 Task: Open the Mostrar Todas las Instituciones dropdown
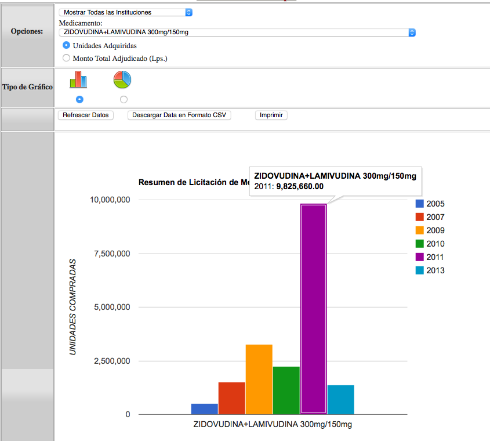pos(126,12)
